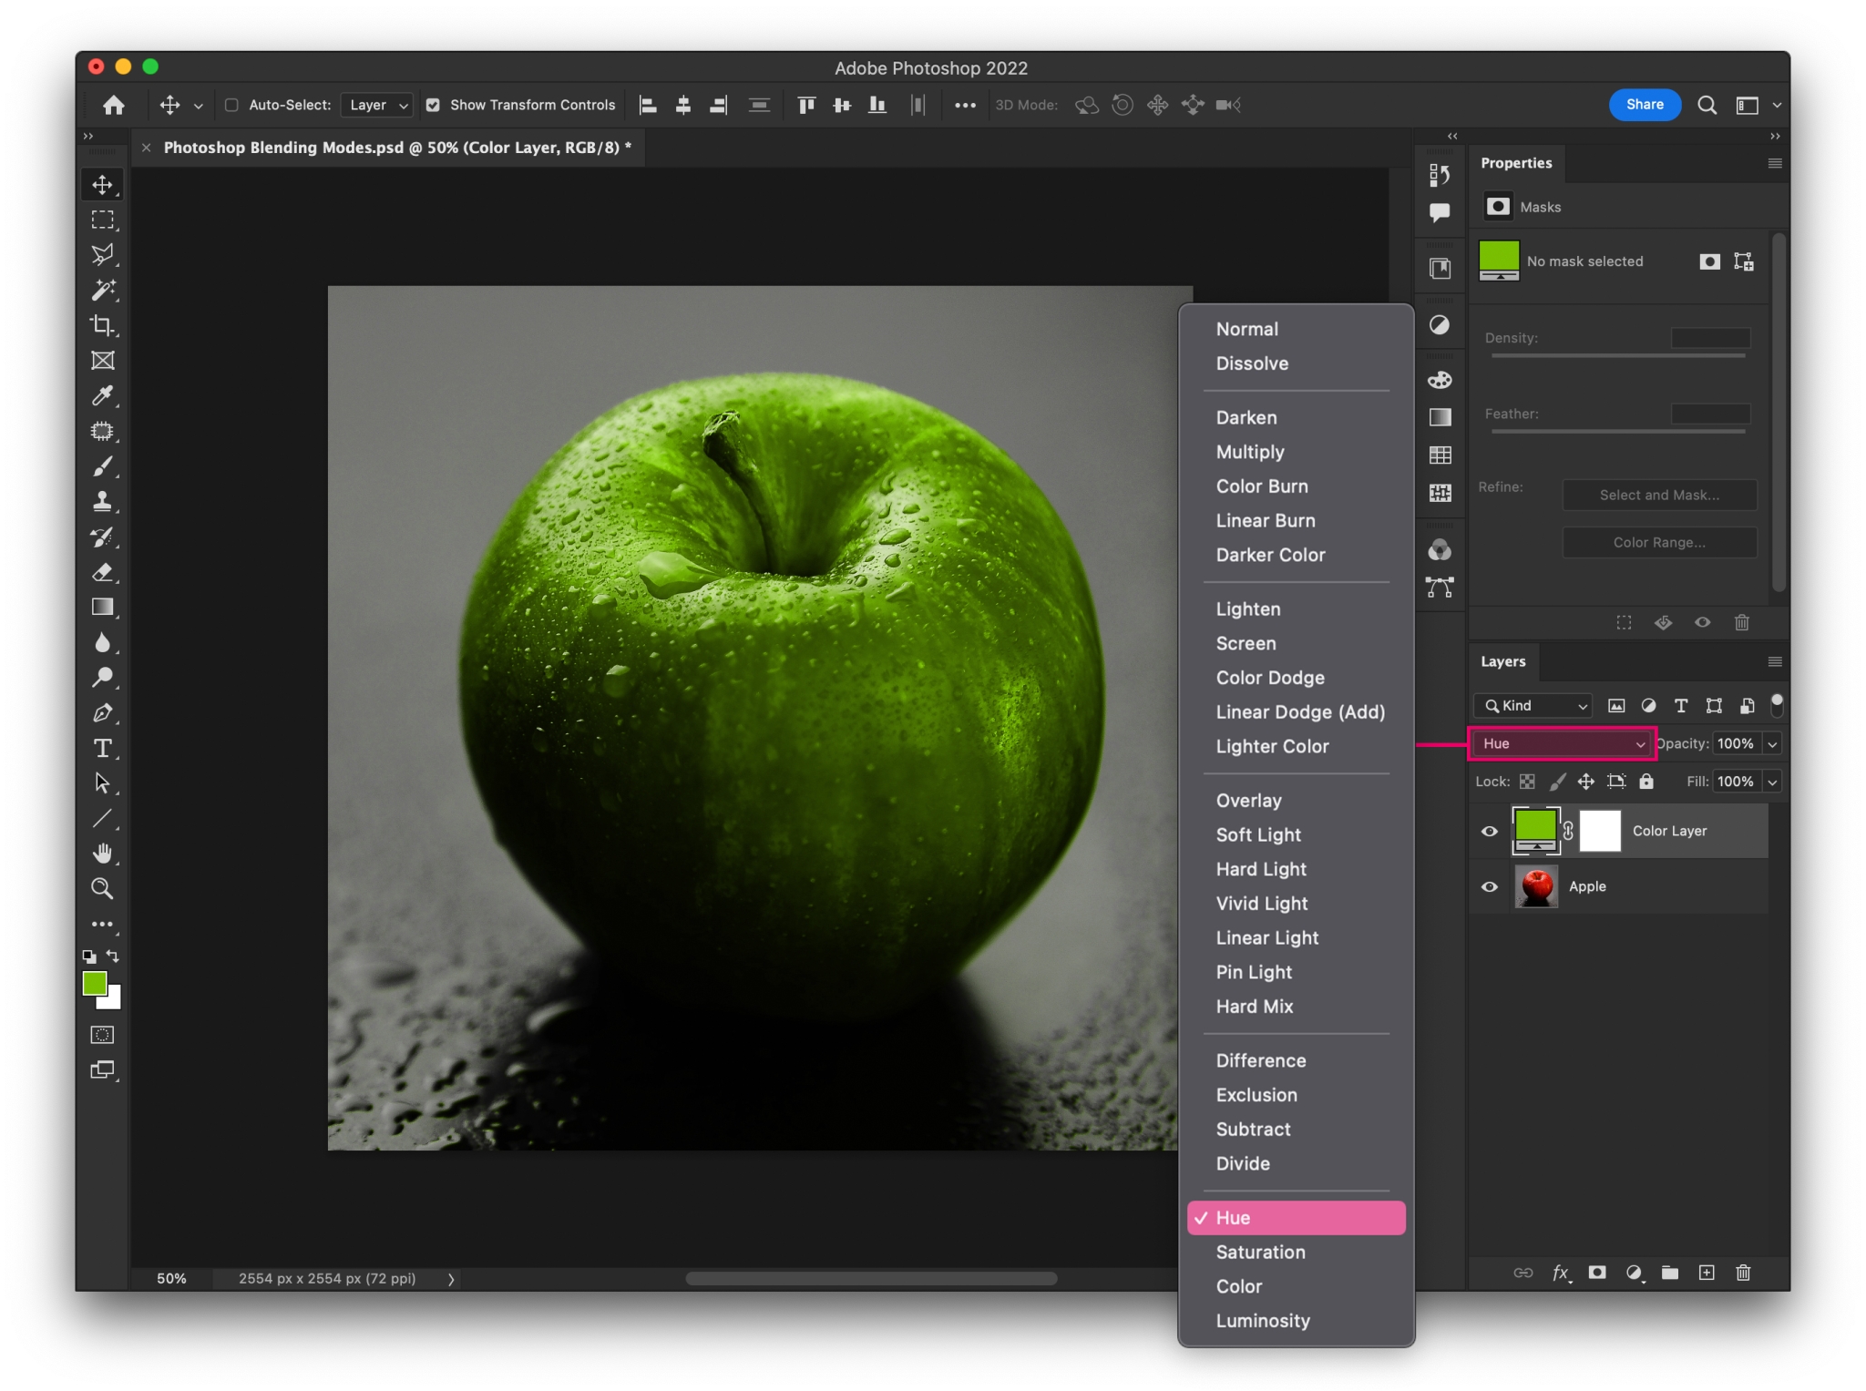Uncheck Show Transform Controls
This screenshot has width=1866, height=1391.
pyautogui.click(x=434, y=105)
